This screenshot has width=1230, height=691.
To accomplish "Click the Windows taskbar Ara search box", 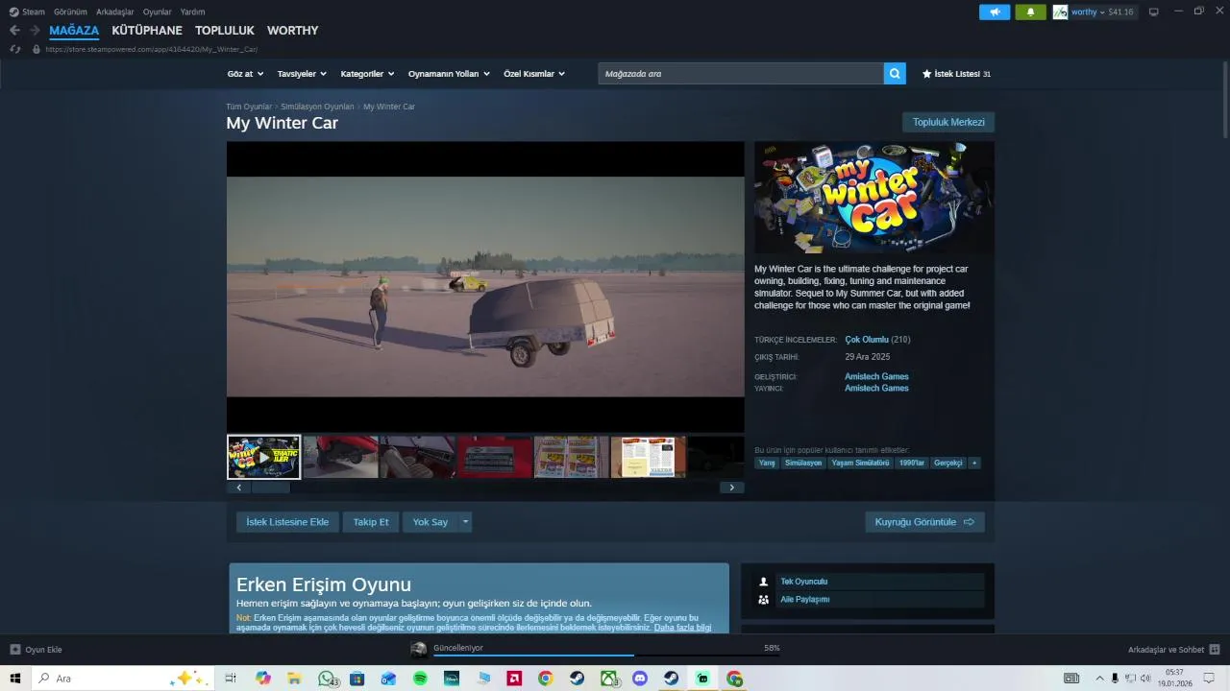I will pyautogui.click(x=122, y=679).
